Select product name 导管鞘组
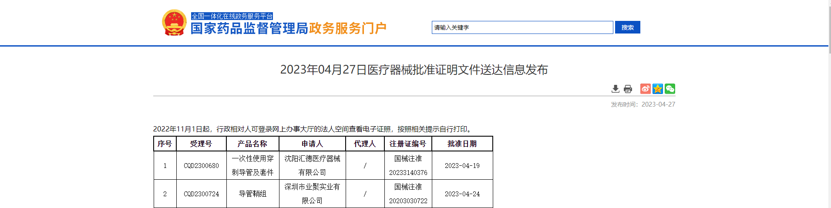Viewport: 831px width, 208px height. 252,194
